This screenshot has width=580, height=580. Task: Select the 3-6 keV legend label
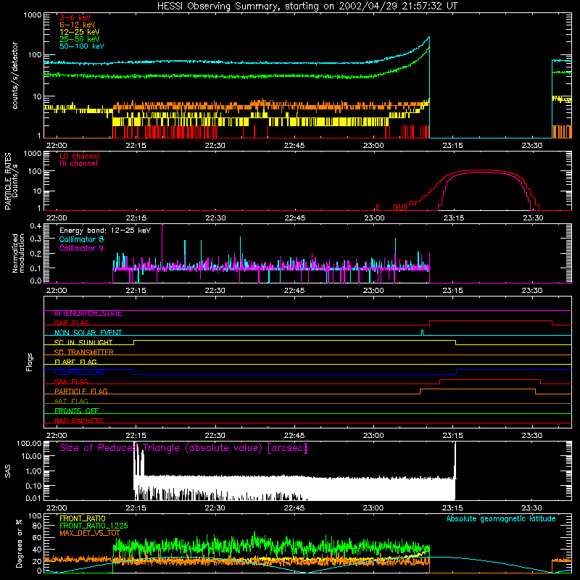(75, 17)
